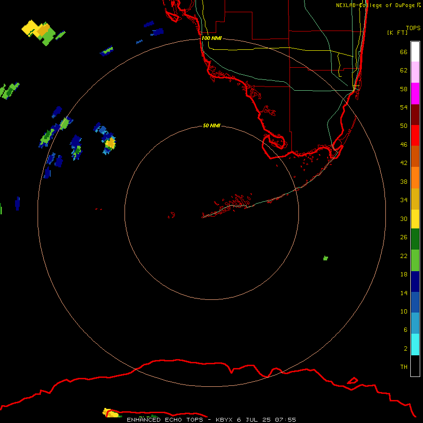The image size is (423, 423).
Task: Click the yellow-core storm cell west of 50 NMI ring
Action: pyautogui.click(x=110, y=143)
